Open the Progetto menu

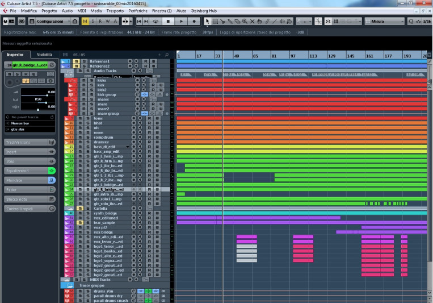pyautogui.click(x=49, y=11)
